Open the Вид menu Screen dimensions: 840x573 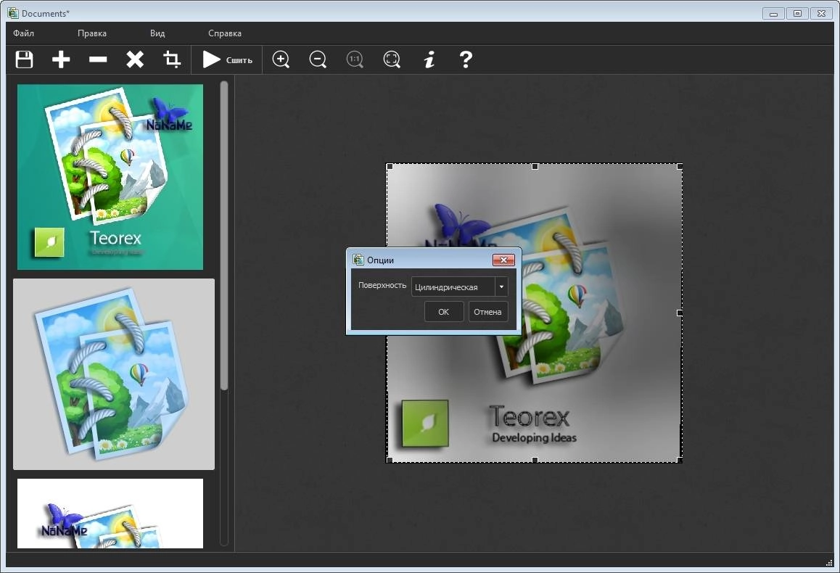[157, 33]
